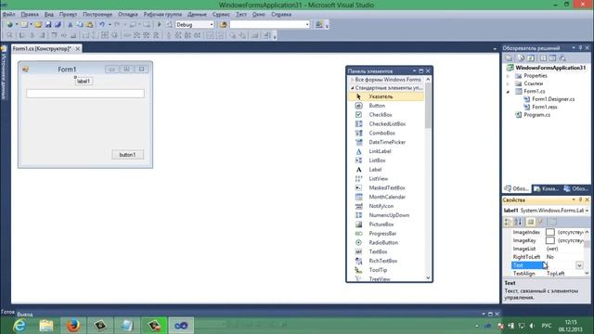This screenshot has width=594, height=334.
Task: Switch Properties window to the Properties view button
Action: coord(530,222)
